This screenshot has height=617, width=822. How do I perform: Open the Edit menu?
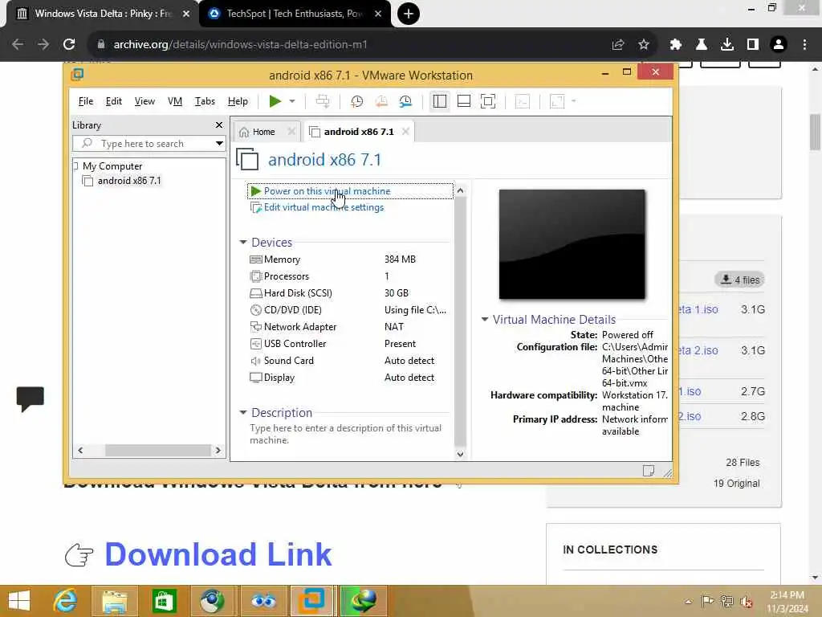[x=113, y=101]
